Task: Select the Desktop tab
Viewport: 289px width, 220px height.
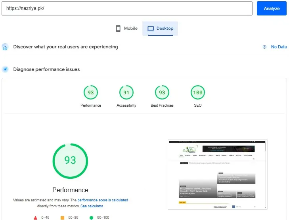Action: [160, 29]
